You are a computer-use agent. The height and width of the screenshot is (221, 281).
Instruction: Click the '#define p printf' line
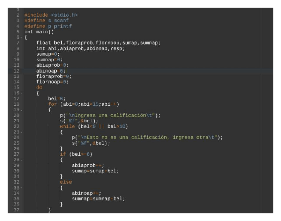tap(48, 26)
